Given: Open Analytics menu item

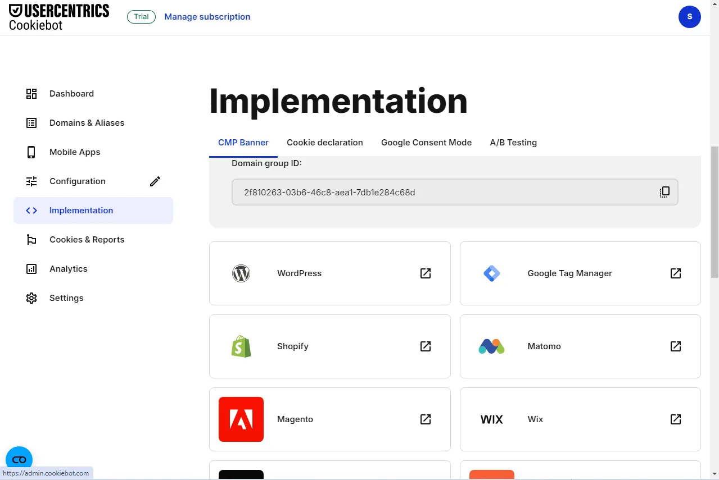Looking at the screenshot, I should click(x=93, y=269).
